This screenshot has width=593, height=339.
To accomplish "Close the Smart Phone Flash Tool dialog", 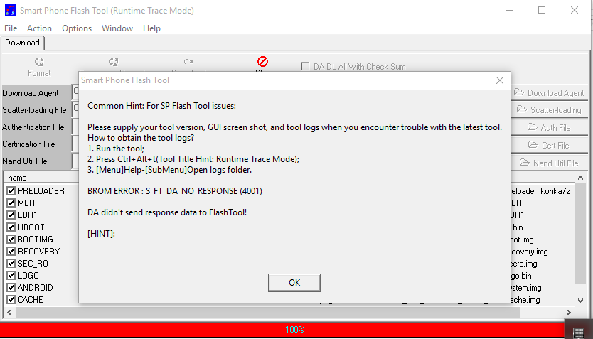I will pyautogui.click(x=499, y=80).
